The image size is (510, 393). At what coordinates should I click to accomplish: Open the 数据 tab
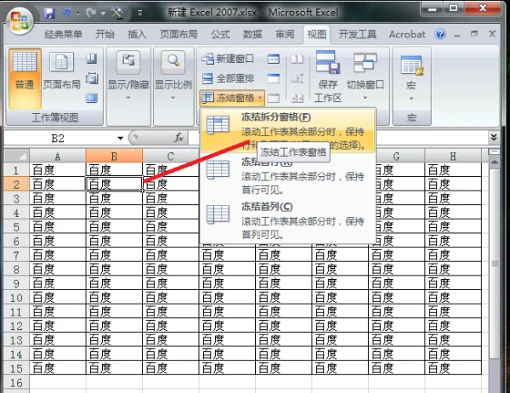(252, 34)
